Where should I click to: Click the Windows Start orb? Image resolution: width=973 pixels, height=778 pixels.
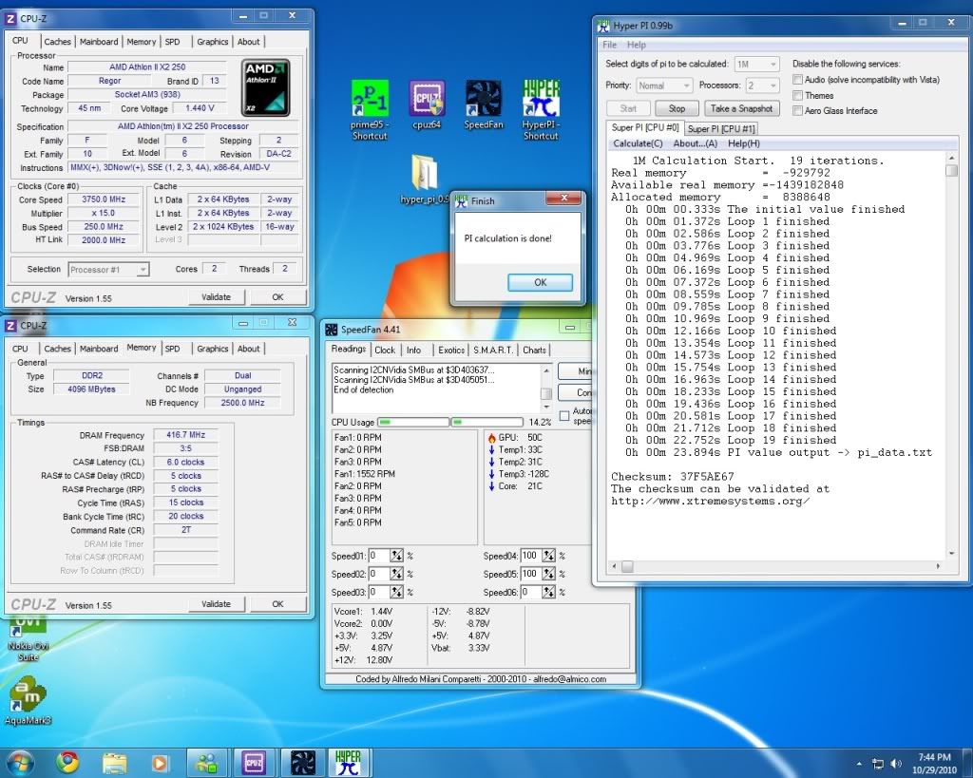point(19,763)
